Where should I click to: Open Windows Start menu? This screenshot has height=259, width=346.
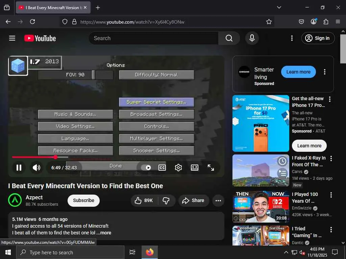click(8, 252)
